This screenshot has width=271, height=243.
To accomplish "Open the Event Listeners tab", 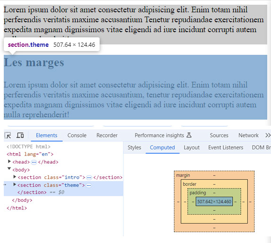I will (226, 148).
